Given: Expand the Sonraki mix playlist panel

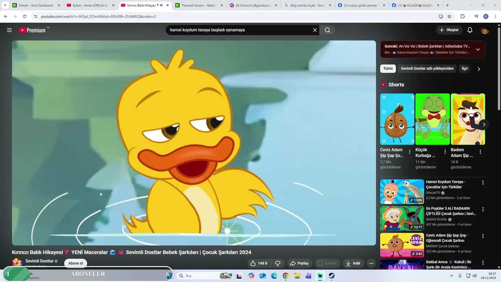Looking at the screenshot, I should (478, 49).
